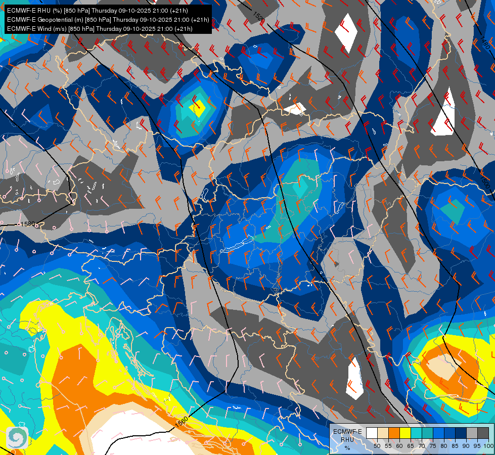The width and height of the screenshot is (495, 455).
Task: Click the 1560 geopotential contour label
Action: [181, 422]
